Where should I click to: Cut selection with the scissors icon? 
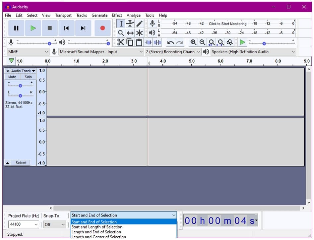tap(121, 42)
